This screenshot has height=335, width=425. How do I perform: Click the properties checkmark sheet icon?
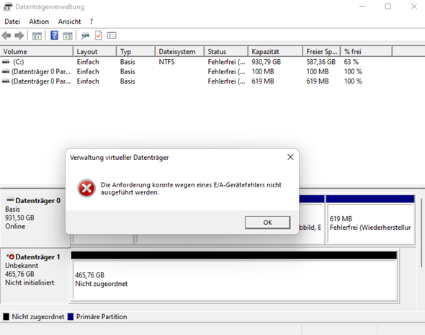pyautogui.click(x=99, y=35)
